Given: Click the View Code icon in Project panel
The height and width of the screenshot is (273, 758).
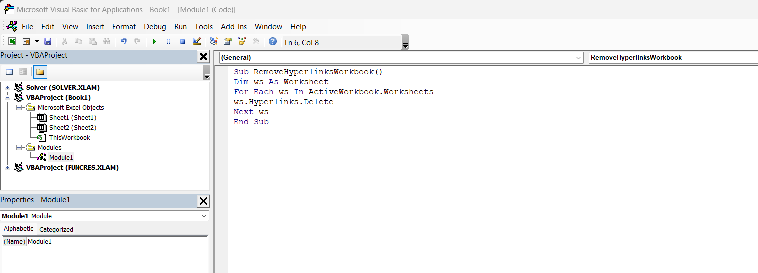Looking at the screenshot, I should point(9,72).
